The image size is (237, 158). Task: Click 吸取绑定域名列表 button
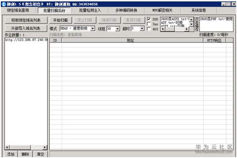click(26, 20)
